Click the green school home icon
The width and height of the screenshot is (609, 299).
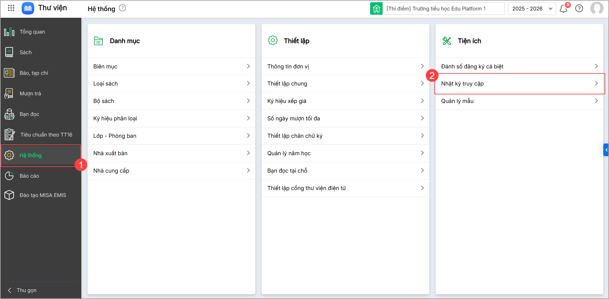click(x=376, y=9)
